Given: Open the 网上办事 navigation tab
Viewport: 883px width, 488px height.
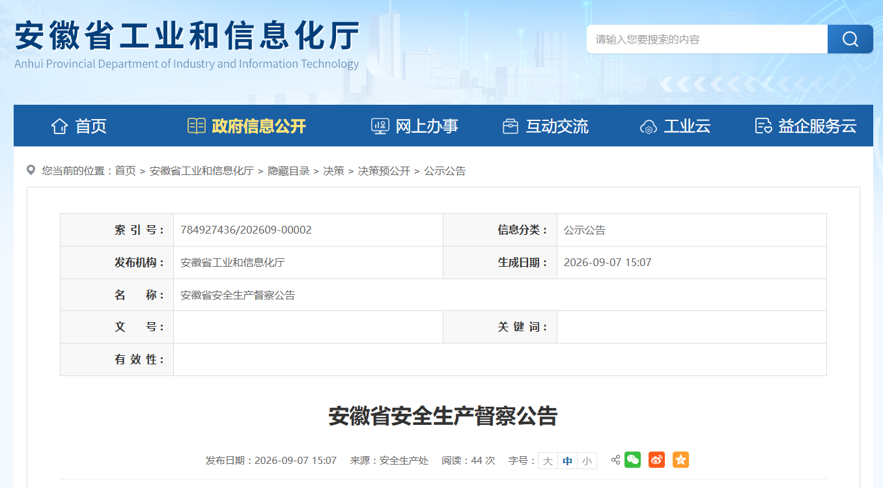Looking at the screenshot, I should coord(427,126).
